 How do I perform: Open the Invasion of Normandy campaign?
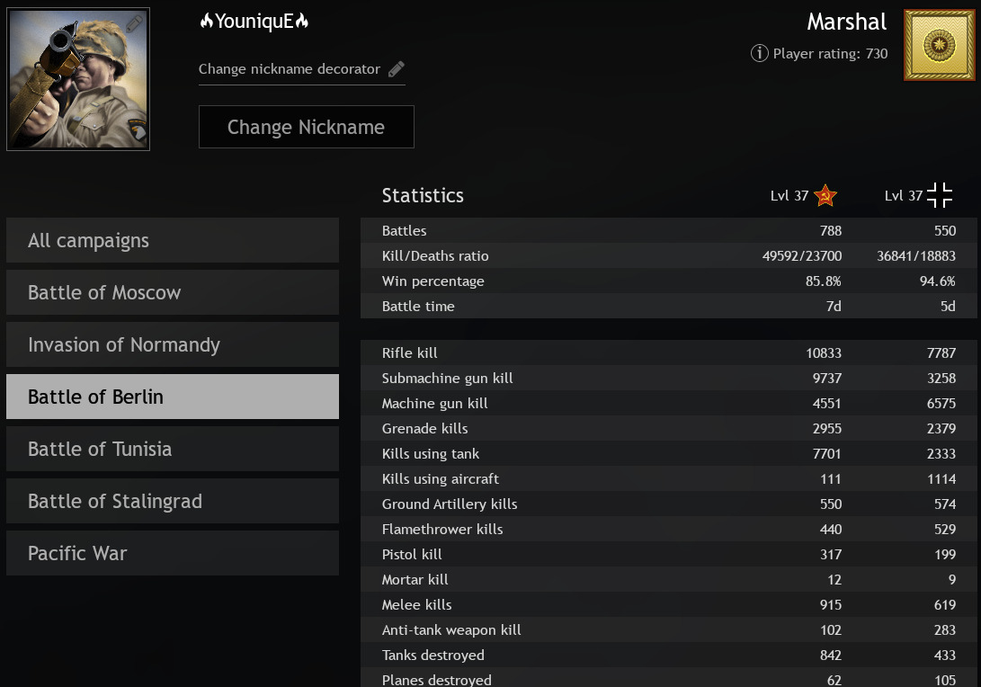(x=173, y=345)
